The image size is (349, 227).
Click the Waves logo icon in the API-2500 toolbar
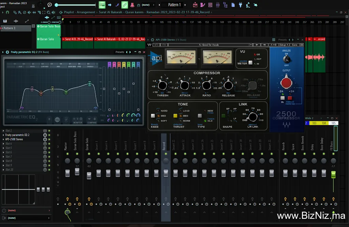point(149,45)
